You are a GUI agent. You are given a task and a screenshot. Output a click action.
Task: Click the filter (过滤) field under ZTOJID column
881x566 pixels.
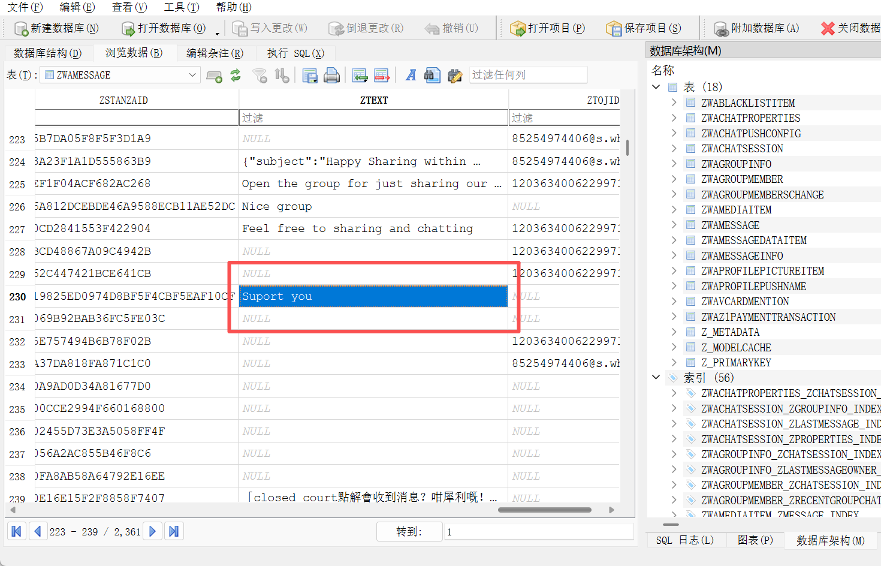click(565, 118)
